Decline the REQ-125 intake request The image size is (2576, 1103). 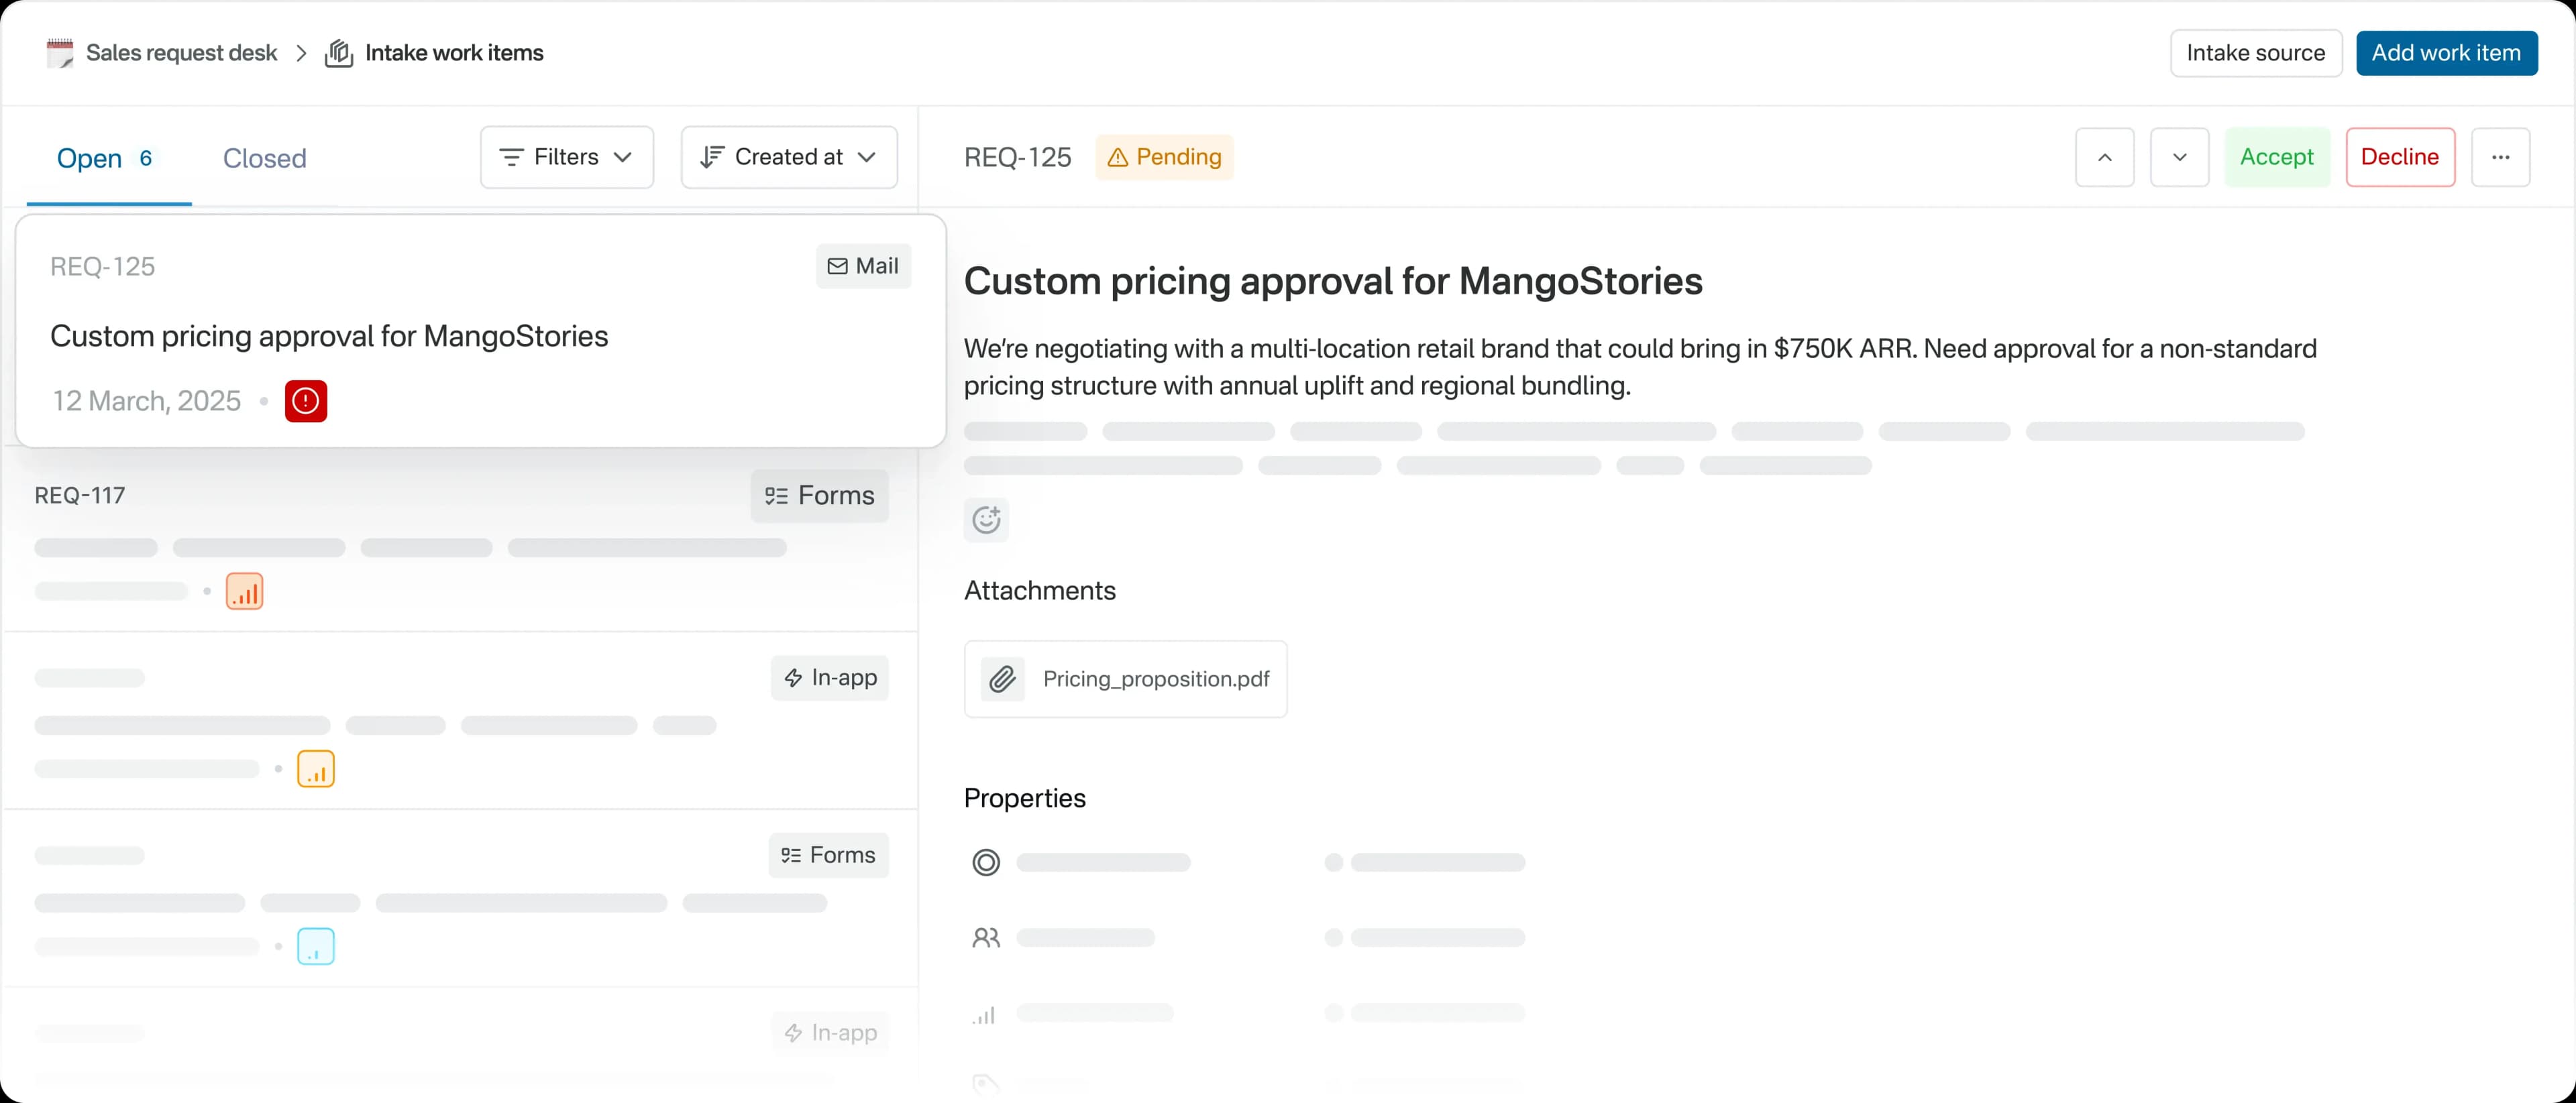(x=2399, y=157)
